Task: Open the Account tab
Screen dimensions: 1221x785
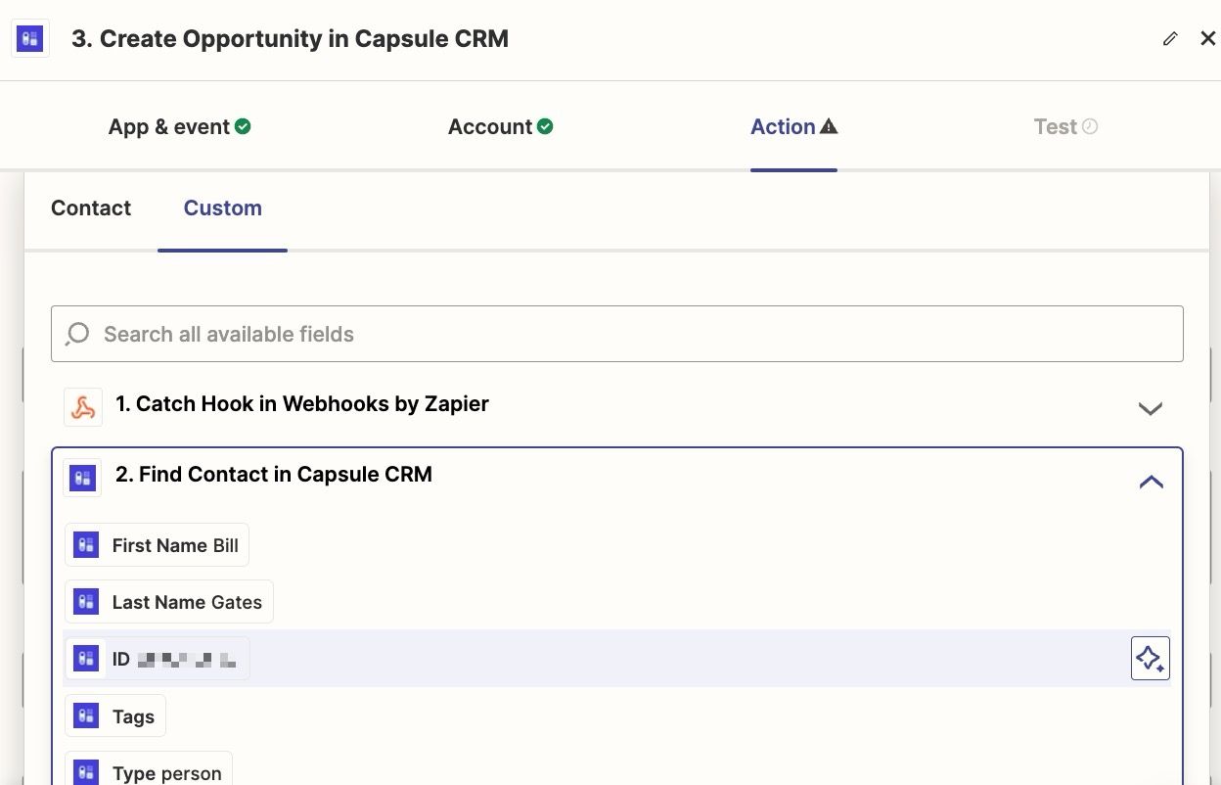Action: tap(500, 126)
